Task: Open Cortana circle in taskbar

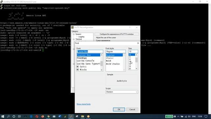Action: (14, 116)
